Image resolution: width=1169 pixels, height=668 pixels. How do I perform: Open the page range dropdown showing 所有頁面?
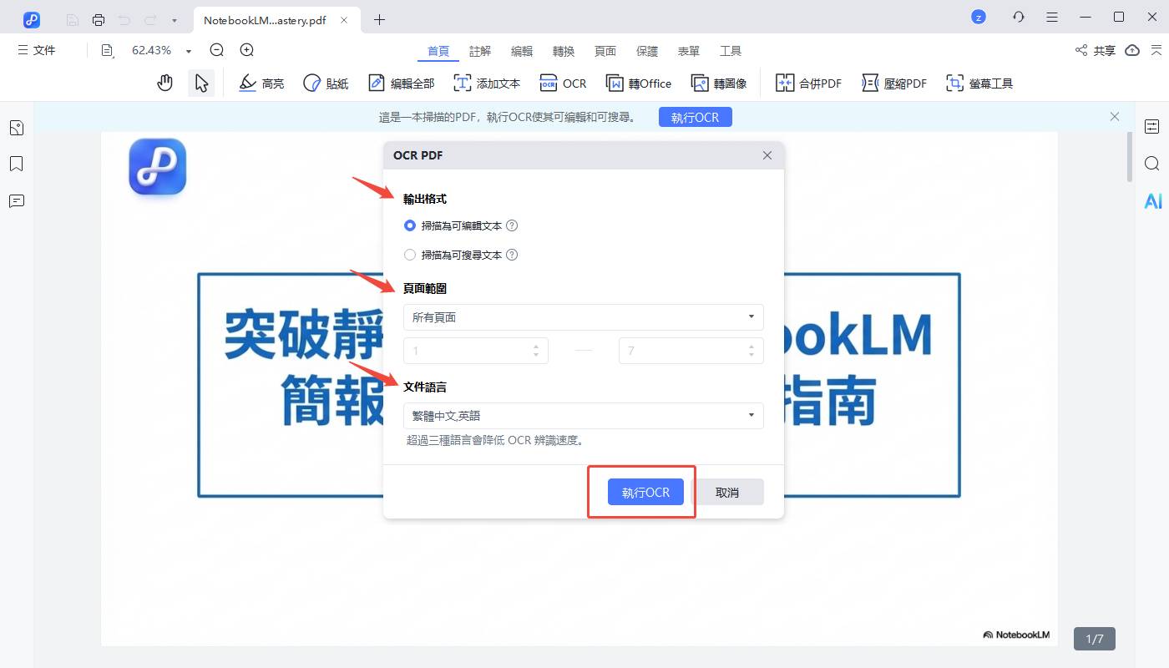coord(583,317)
